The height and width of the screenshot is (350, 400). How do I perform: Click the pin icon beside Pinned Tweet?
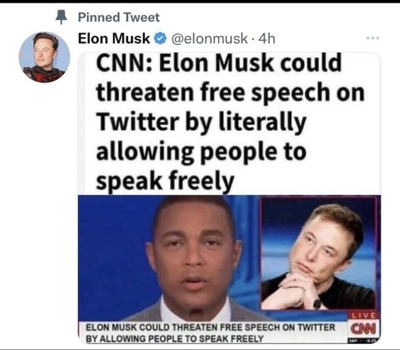[61, 16]
